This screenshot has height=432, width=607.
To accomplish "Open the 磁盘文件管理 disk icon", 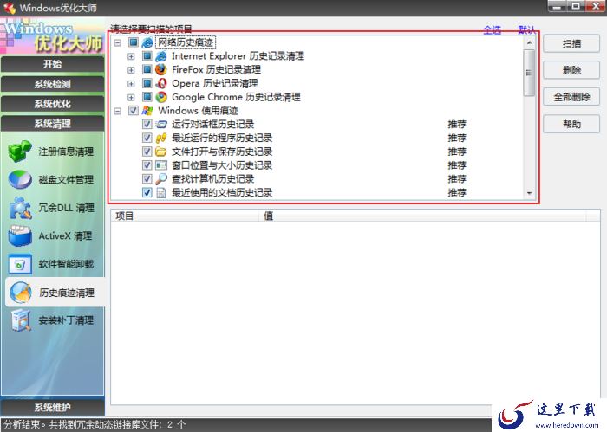I will 20,179.
